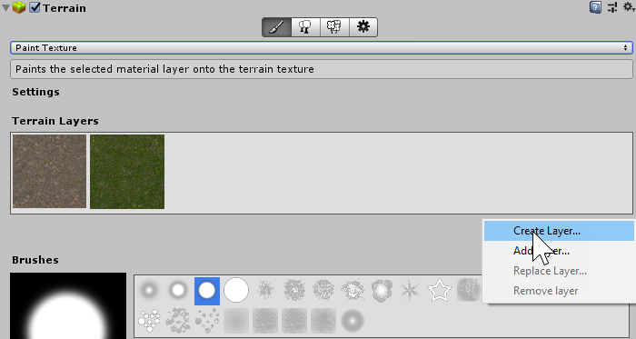Pick the white pebbles cluster brush
This screenshot has width=636, height=339.
pyautogui.click(x=149, y=320)
